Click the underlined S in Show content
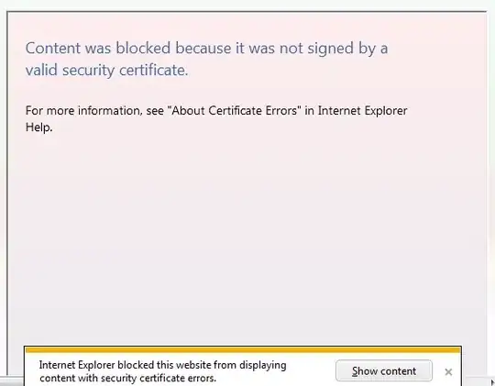Viewport: 495px width, 386px height. [355, 371]
